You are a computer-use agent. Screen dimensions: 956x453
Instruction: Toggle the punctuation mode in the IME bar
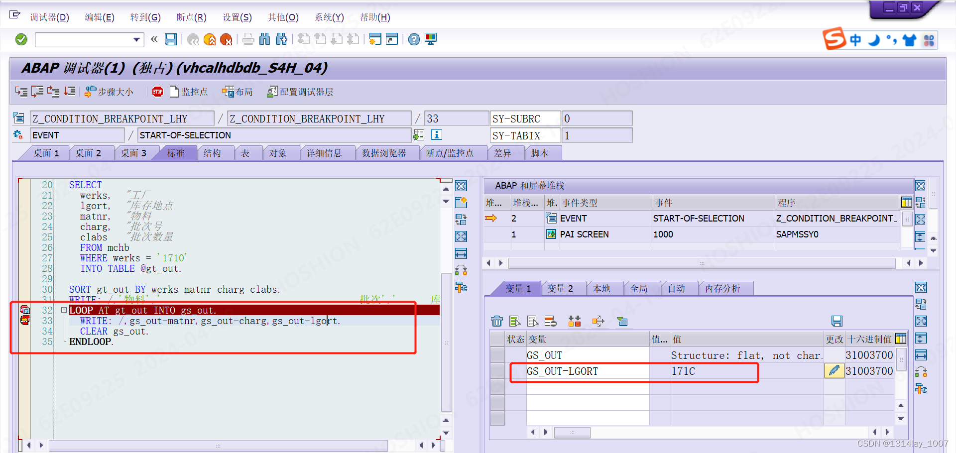pyautogui.click(x=892, y=40)
